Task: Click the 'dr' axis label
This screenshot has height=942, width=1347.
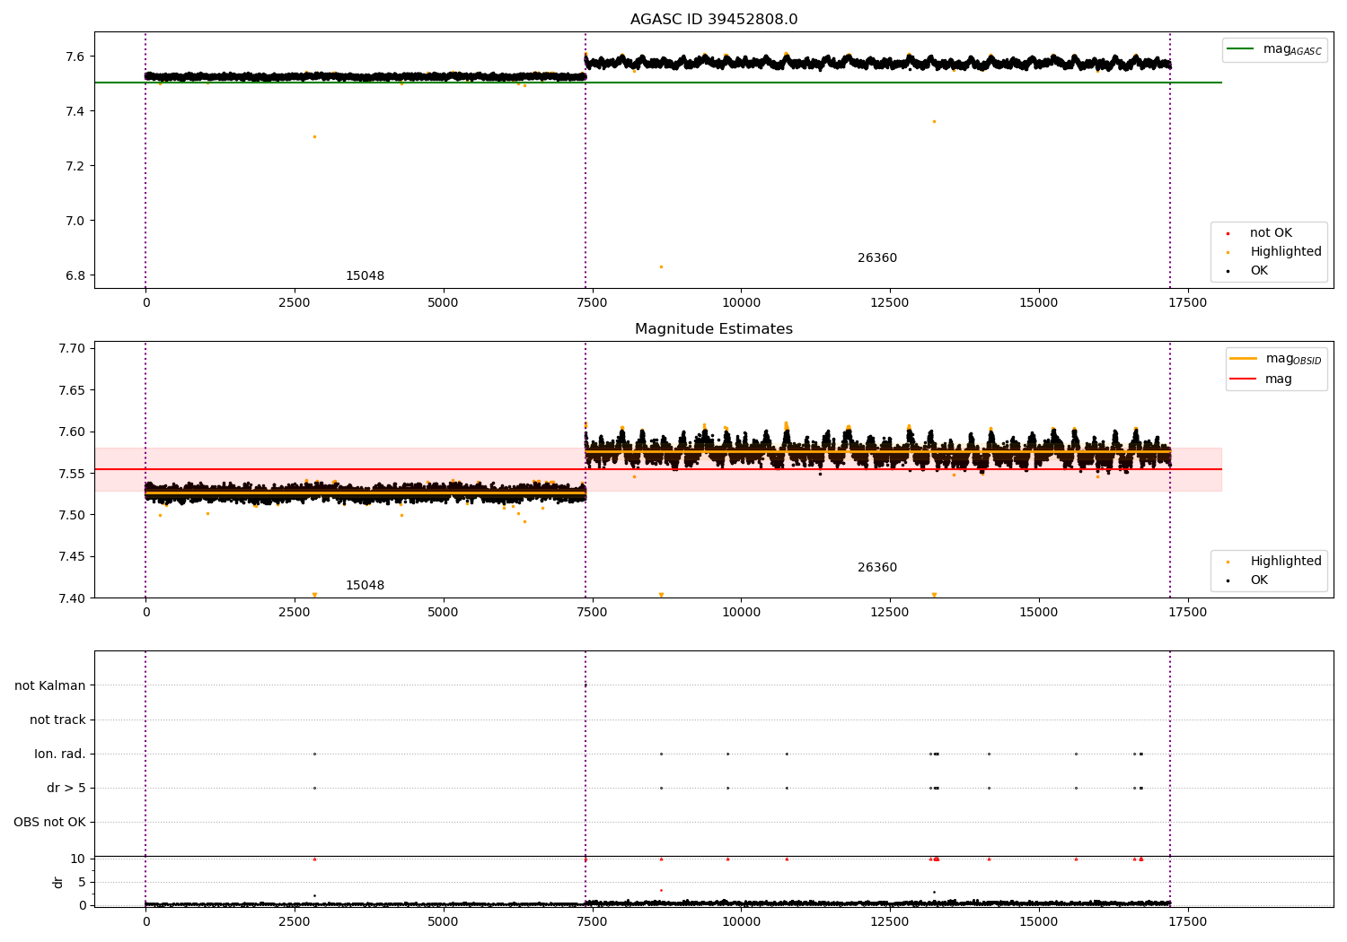Action: [x=58, y=882]
